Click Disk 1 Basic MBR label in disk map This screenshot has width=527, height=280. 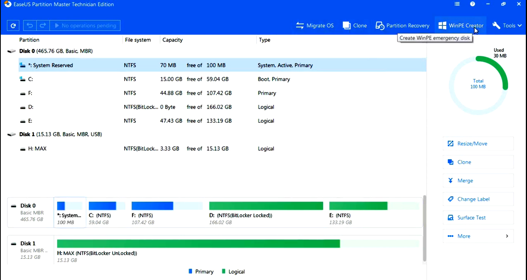pyautogui.click(x=30, y=250)
